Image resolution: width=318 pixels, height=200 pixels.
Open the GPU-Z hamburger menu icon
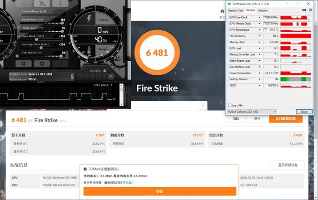[x=310, y=10]
